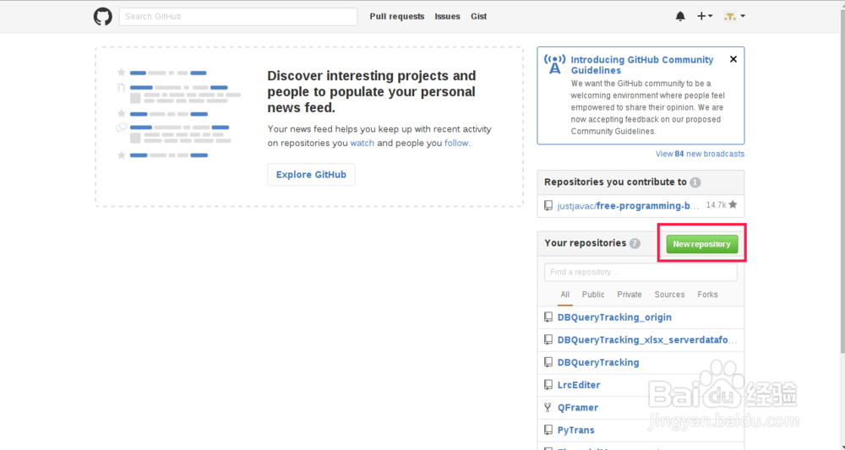Go to Issues in the header
This screenshot has height=450, width=845.
(x=448, y=16)
